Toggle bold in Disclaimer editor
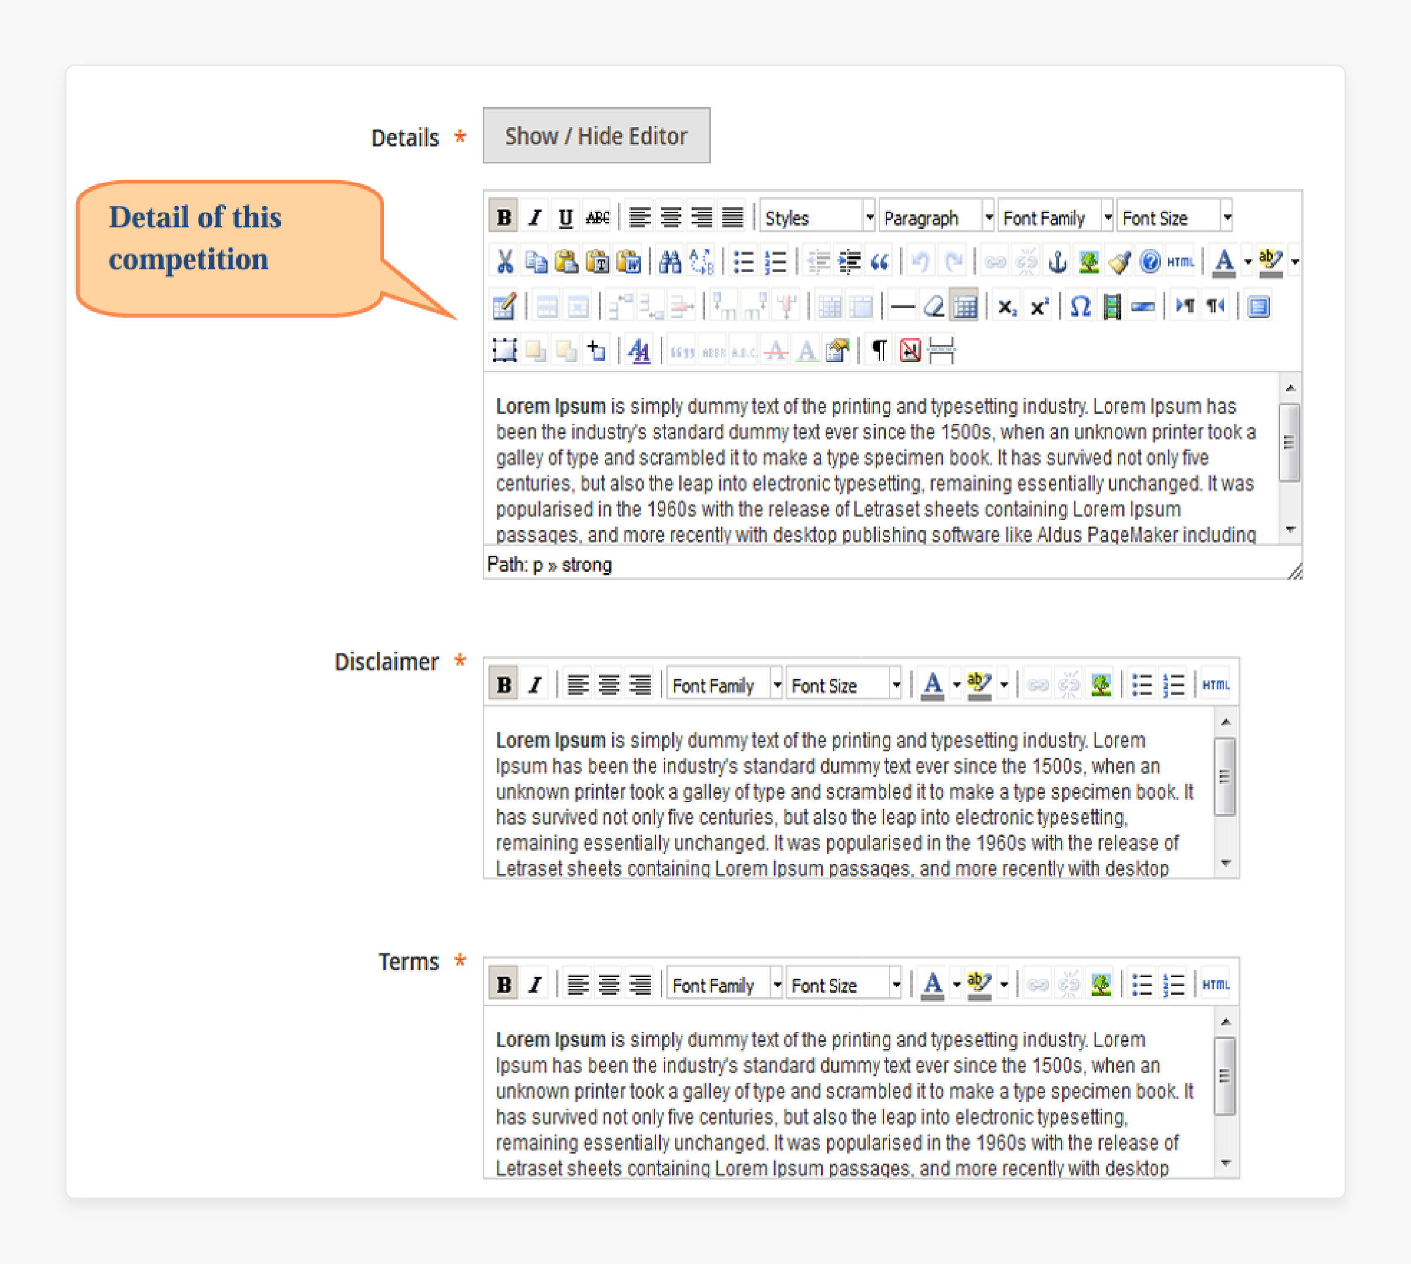Image resolution: width=1411 pixels, height=1264 pixels. click(x=504, y=685)
